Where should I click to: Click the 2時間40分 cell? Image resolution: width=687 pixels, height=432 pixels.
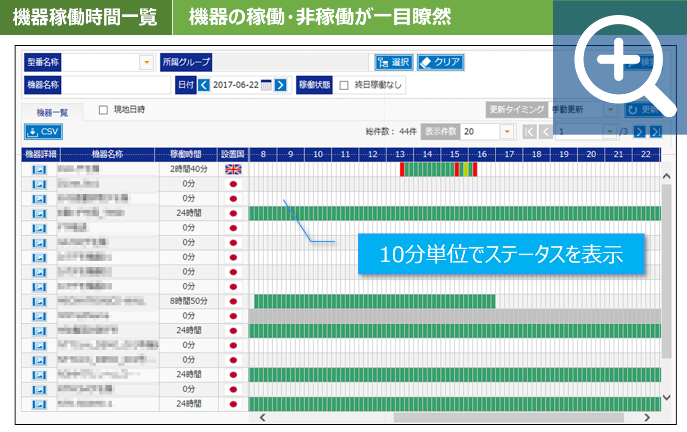tap(188, 169)
